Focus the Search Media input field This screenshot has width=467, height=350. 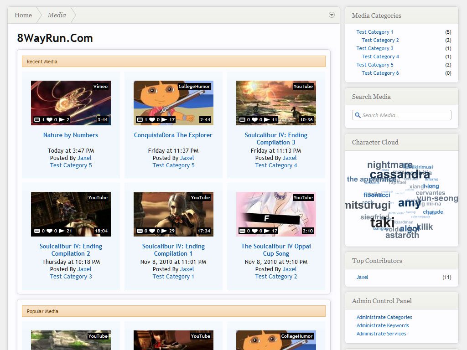(401, 115)
